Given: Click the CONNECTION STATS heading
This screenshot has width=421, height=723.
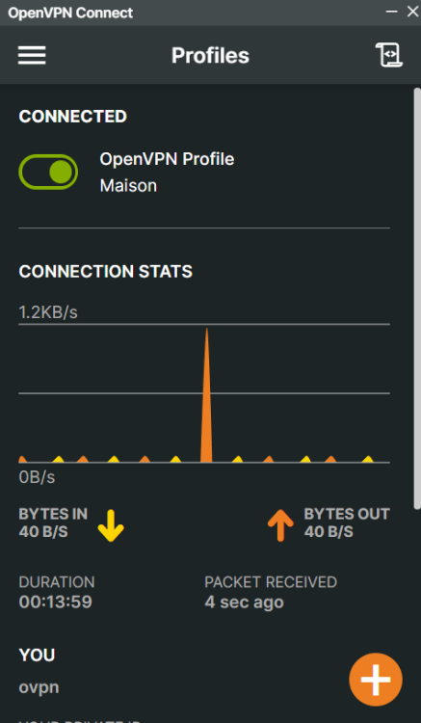Looking at the screenshot, I should (105, 271).
